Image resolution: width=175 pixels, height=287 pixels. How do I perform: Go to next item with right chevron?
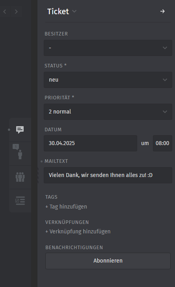(16, 12)
